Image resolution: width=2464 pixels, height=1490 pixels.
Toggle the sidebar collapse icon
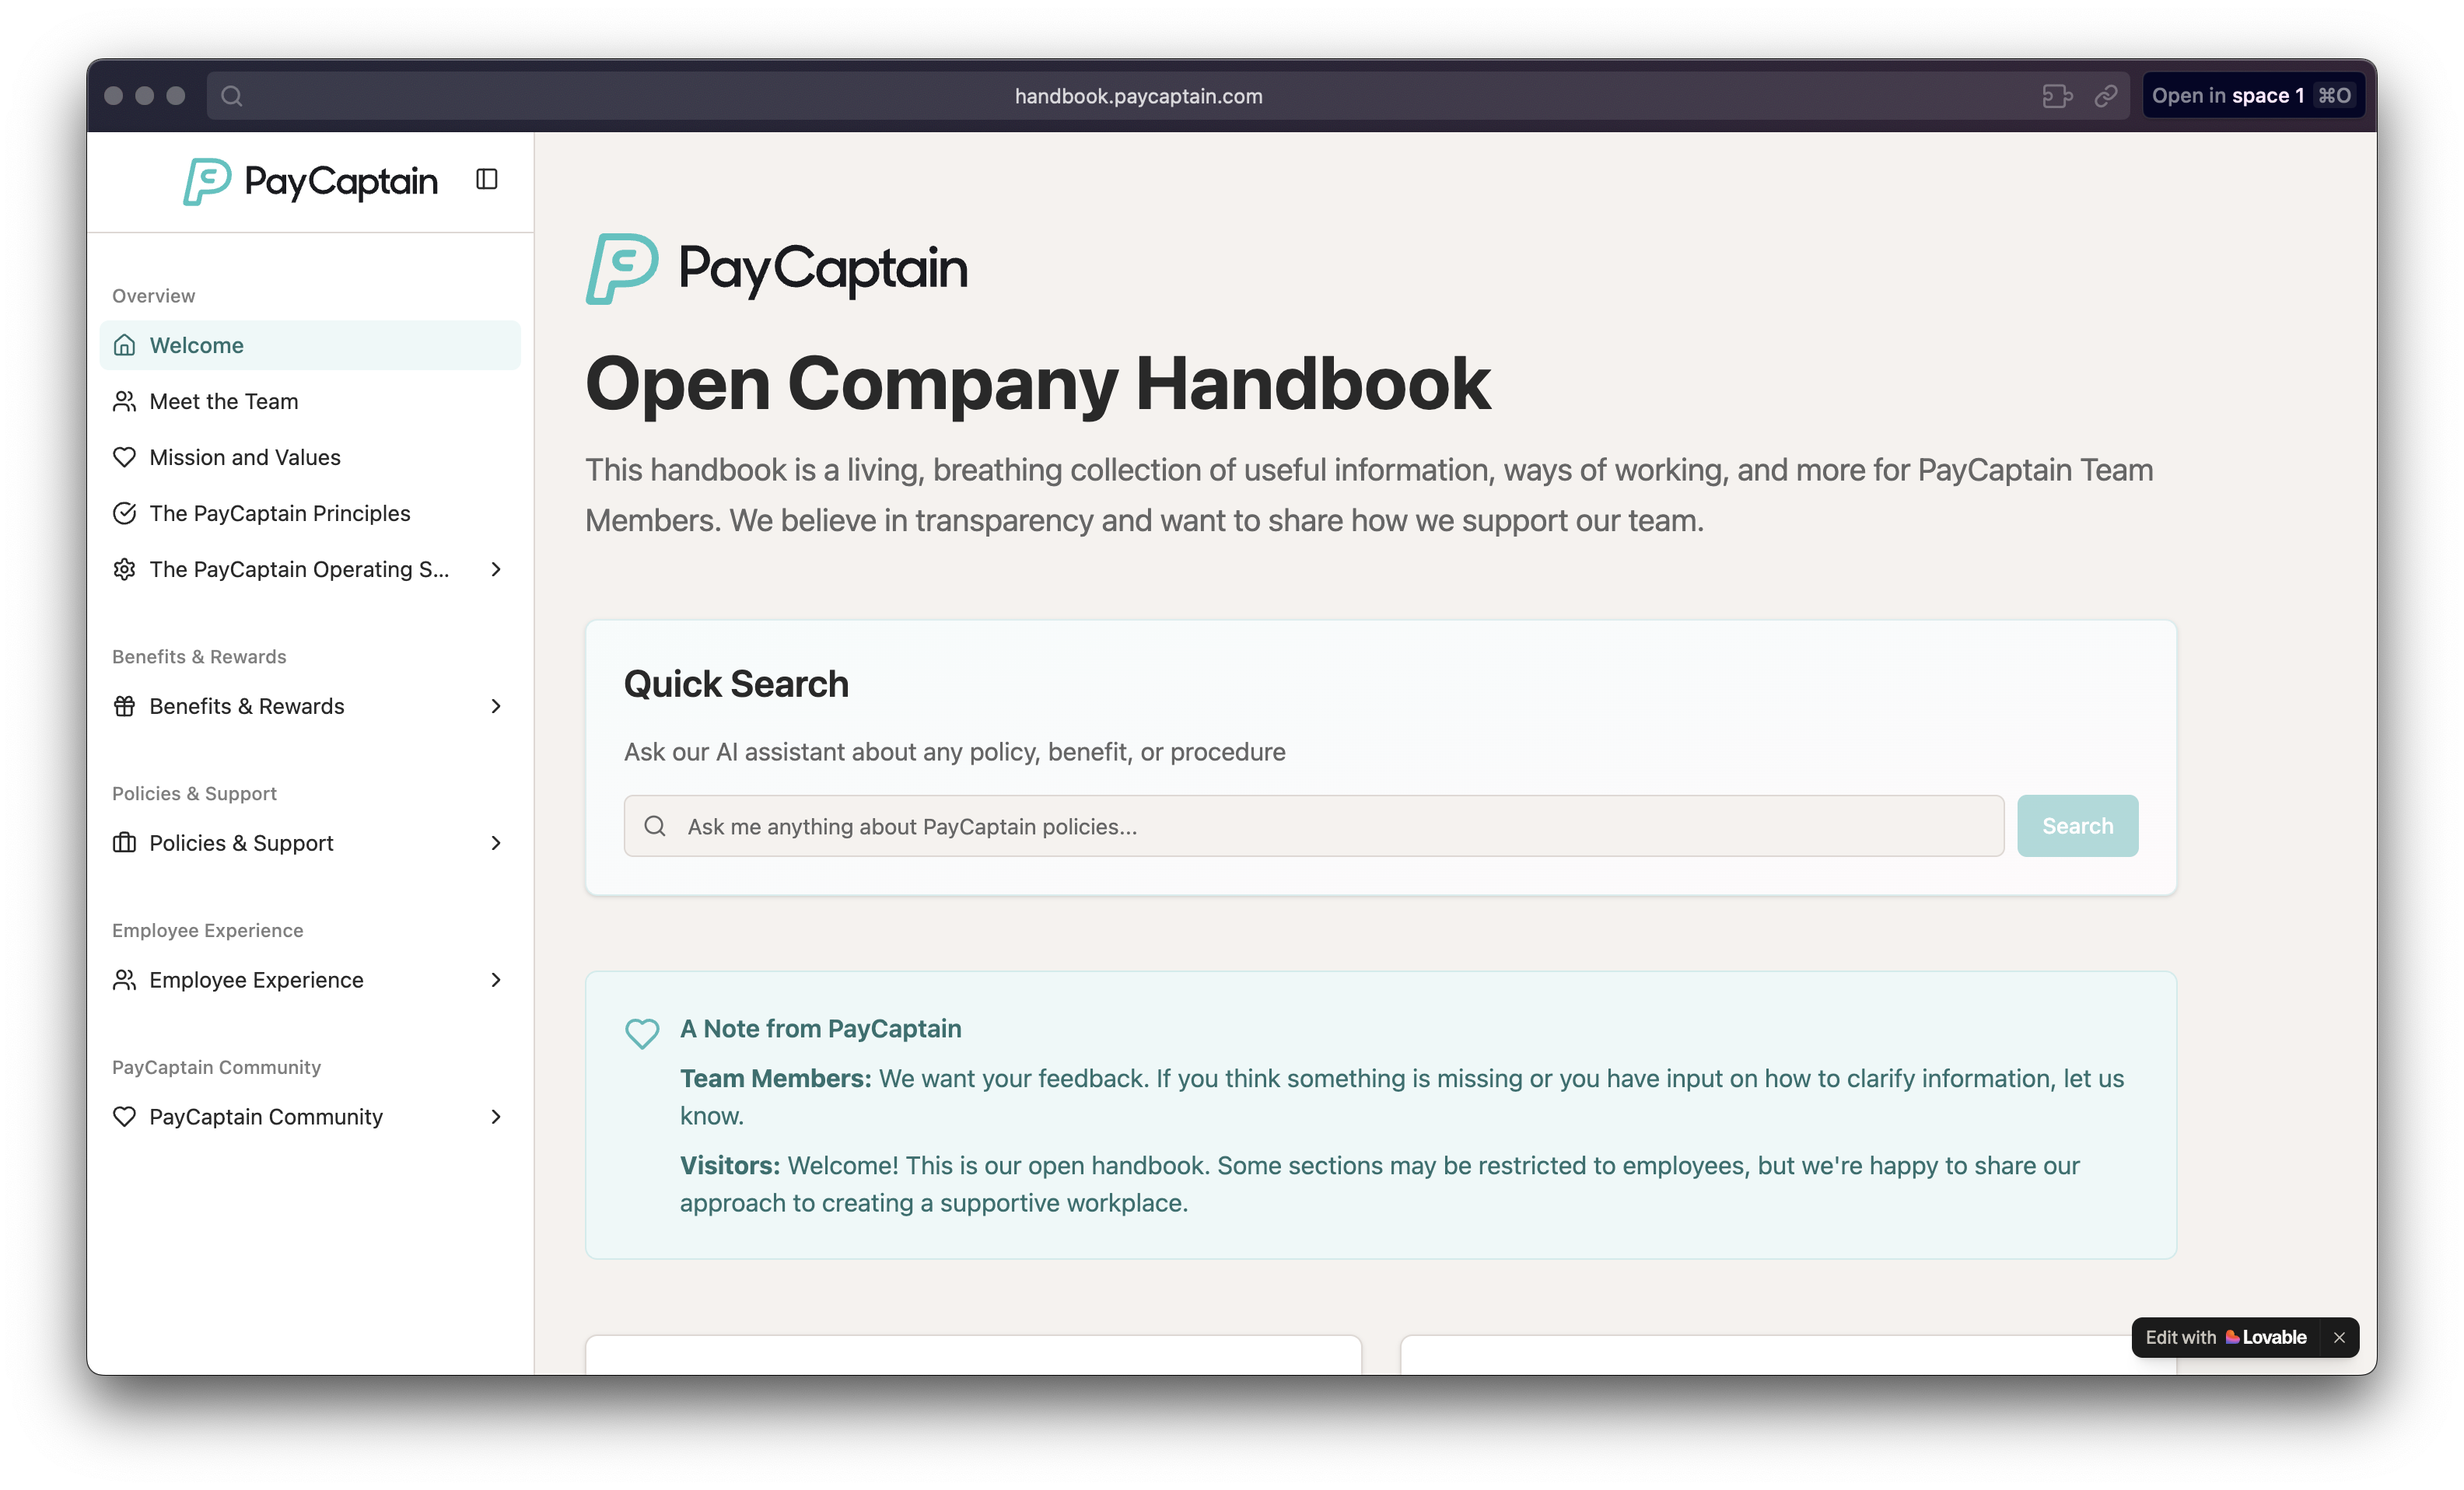tap(487, 180)
